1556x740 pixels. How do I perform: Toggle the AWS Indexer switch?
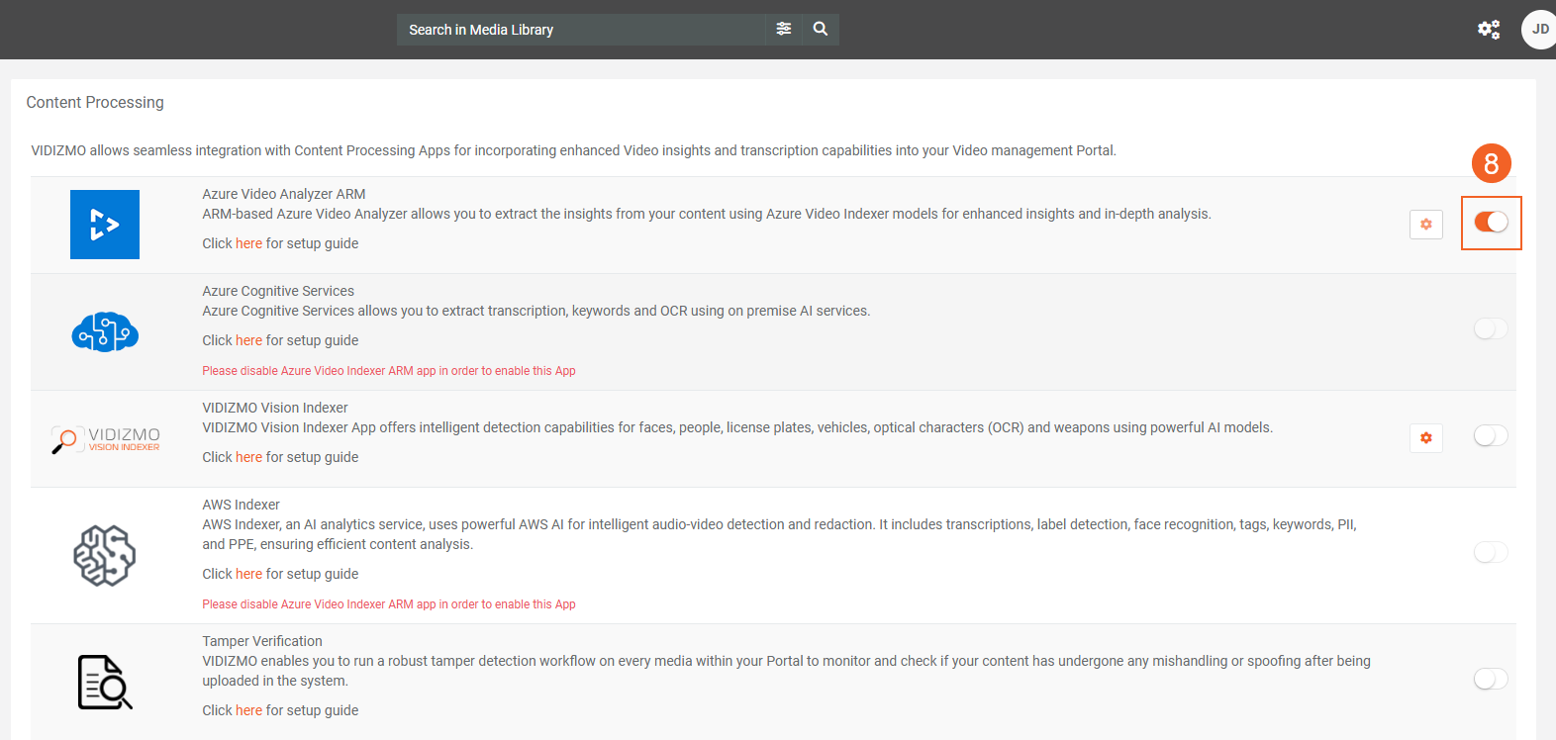click(1491, 552)
